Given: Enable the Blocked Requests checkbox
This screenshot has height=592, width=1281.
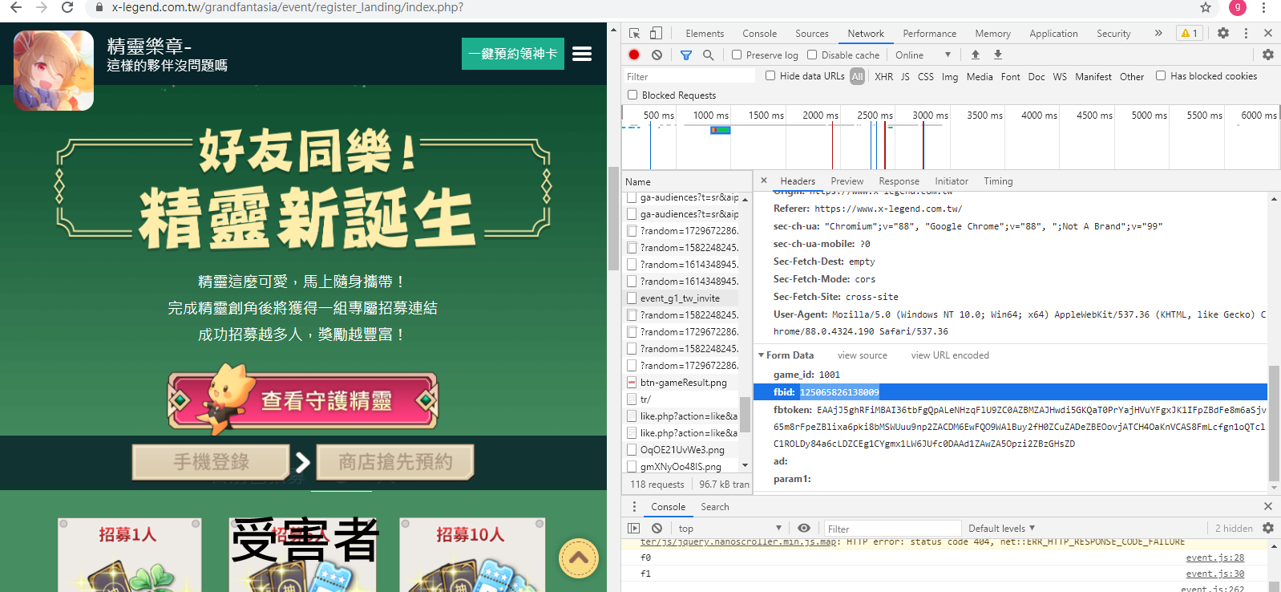Looking at the screenshot, I should click(632, 95).
